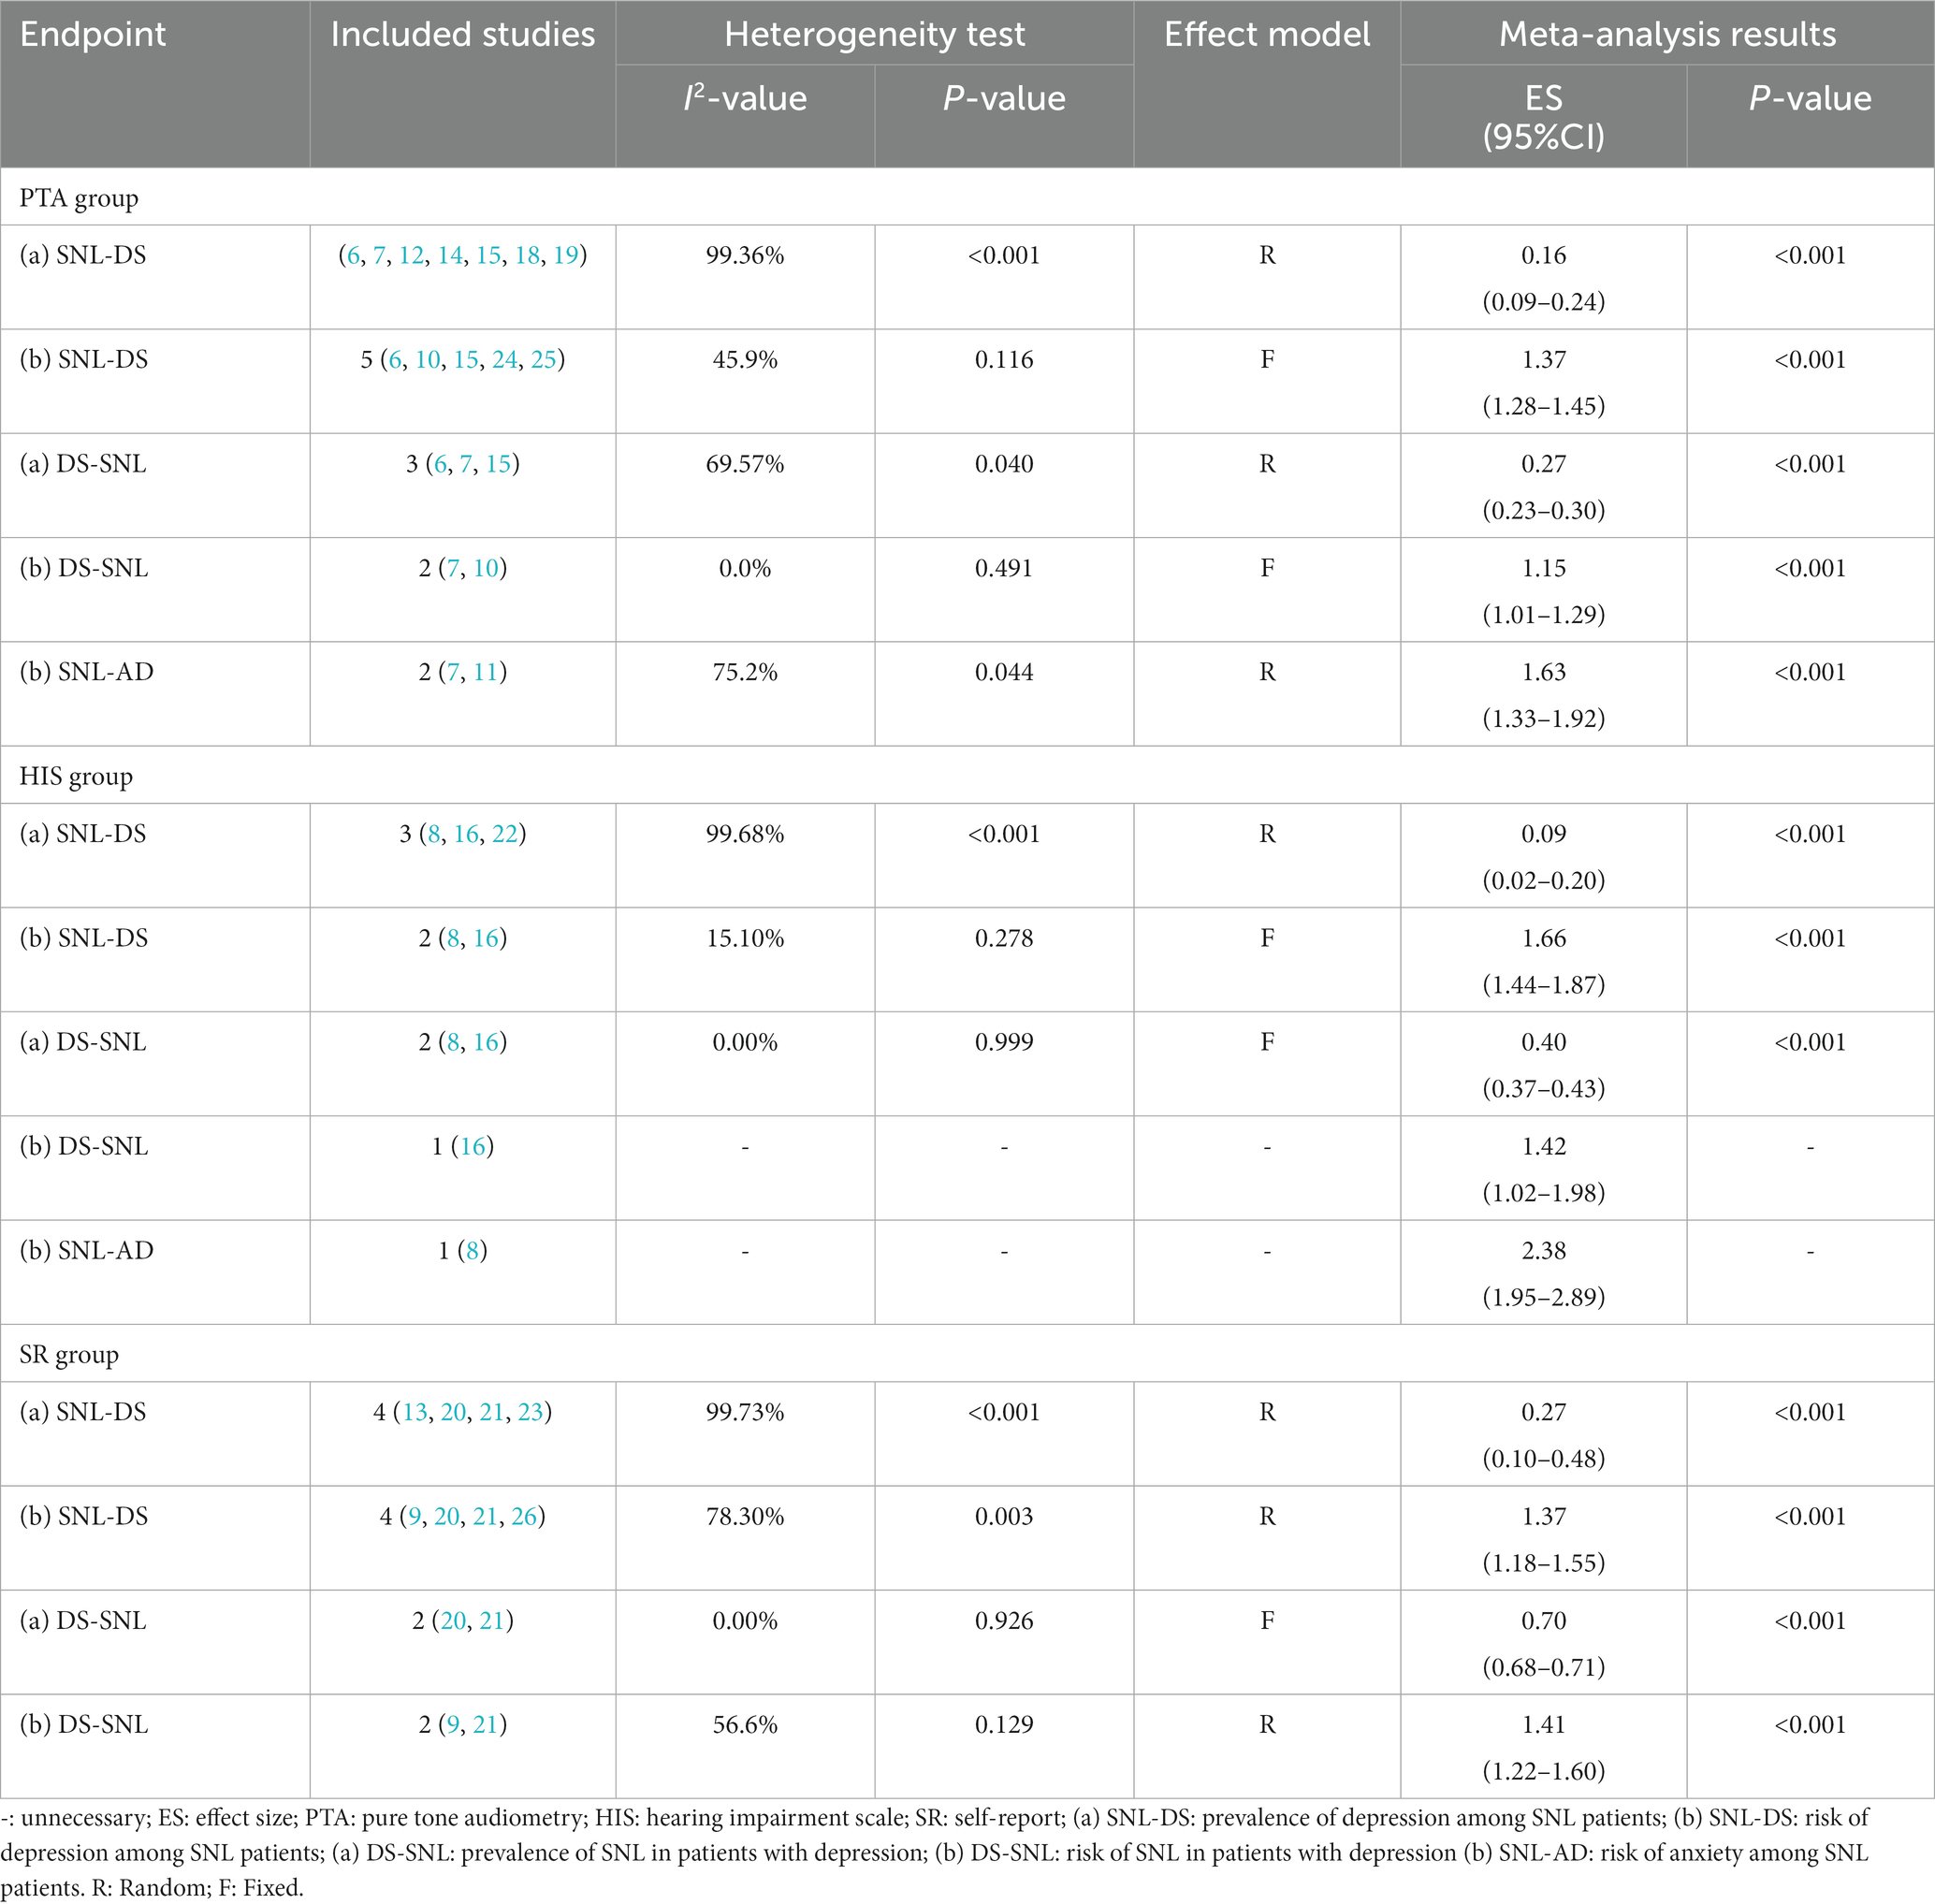The width and height of the screenshot is (1935, 1904).
Task: Click heterogeneity P-value 0.999
Action: 1004,1042
